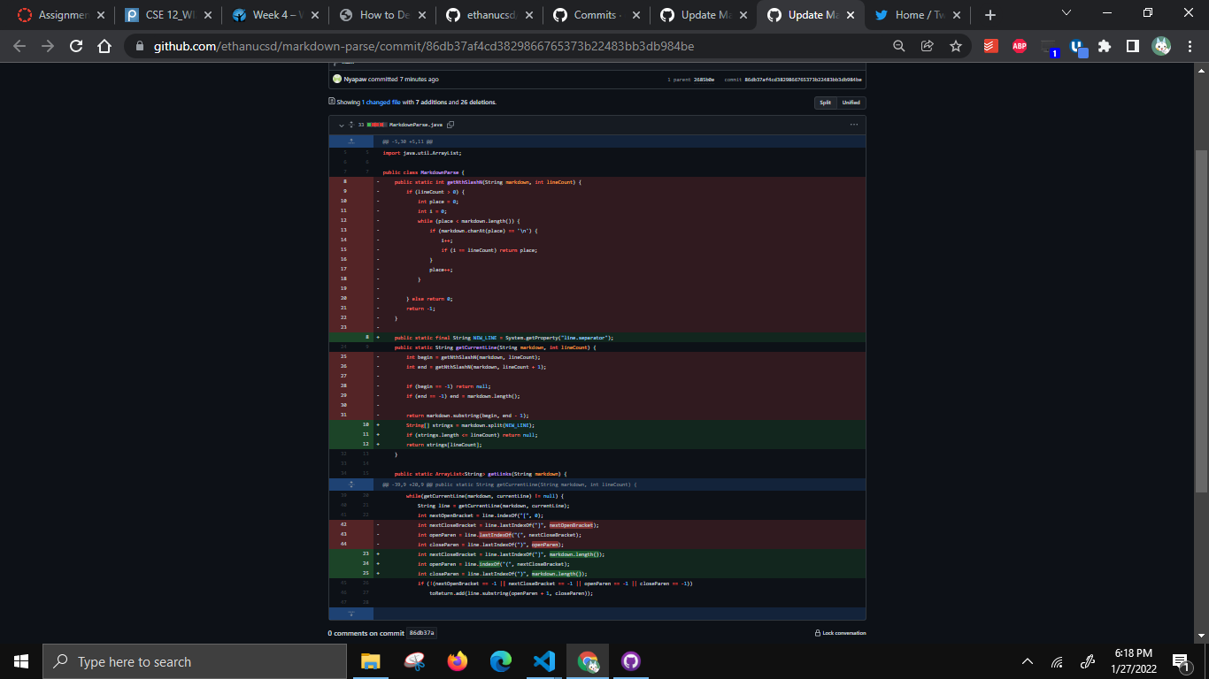Click the Todoist extension icon
The image size is (1209, 679).
991,46
